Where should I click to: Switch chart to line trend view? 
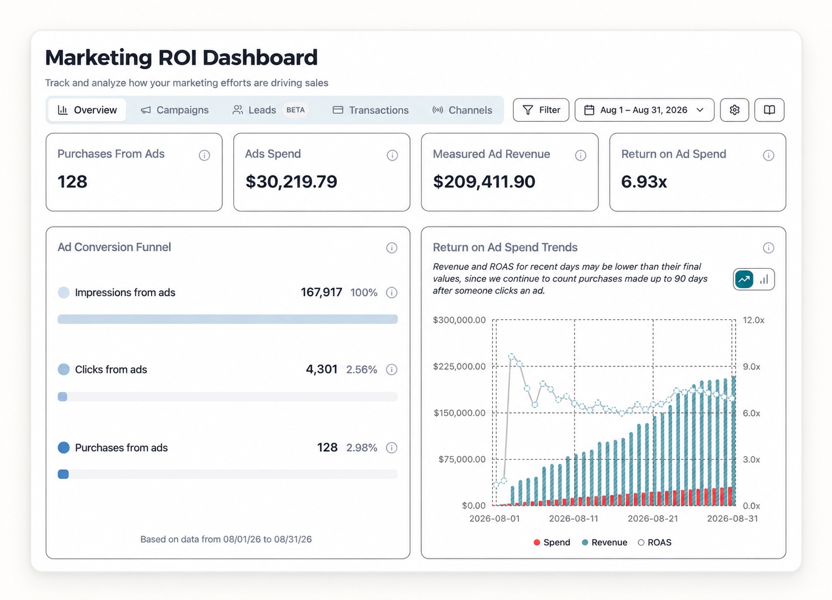[x=744, y=279]
